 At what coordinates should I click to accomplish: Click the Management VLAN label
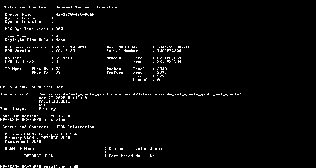[23, 142]
